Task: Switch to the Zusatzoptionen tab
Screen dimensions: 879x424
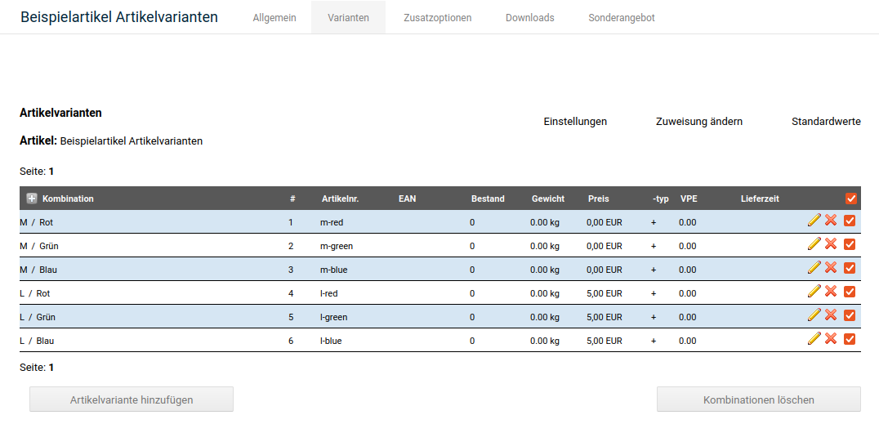Action: pyautogui.click(x=437, y=17)
